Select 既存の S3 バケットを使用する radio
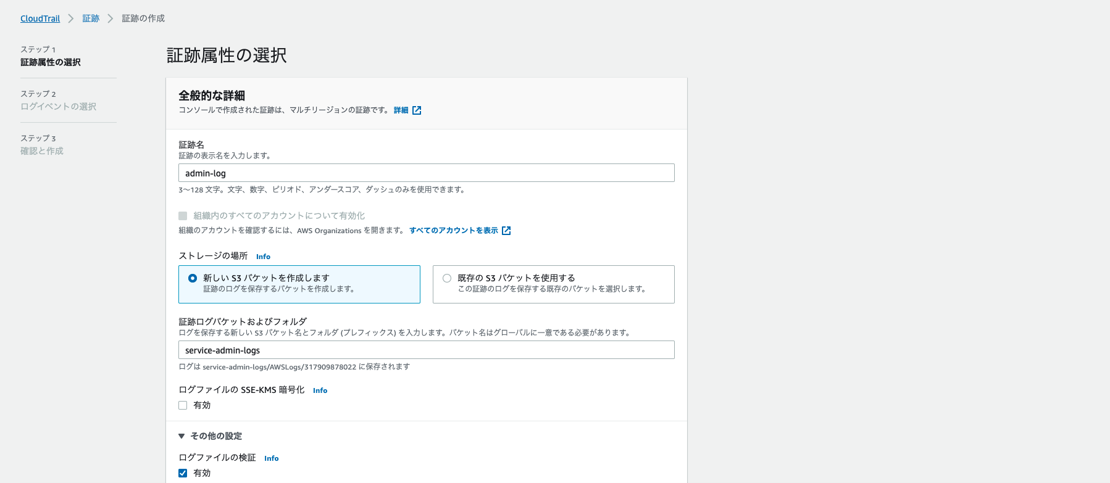Screen dimensions: 1110x483 point(447,278)
